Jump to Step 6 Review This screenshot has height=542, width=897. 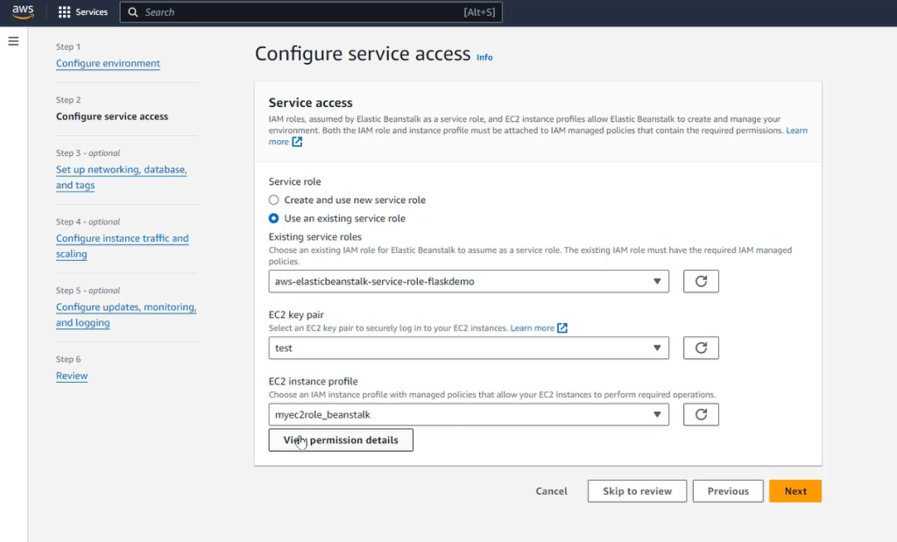point(72,376)
